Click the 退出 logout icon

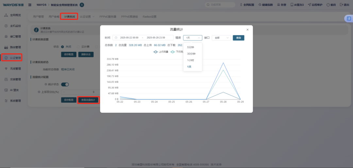click(341, 5)
